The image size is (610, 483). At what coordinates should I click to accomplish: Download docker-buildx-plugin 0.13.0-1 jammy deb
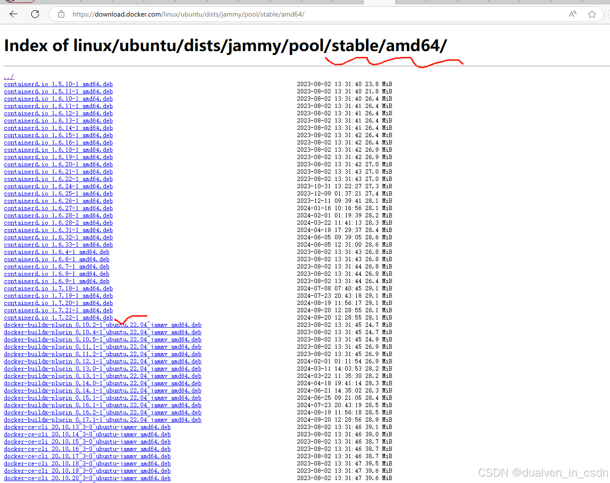[103, 369]
